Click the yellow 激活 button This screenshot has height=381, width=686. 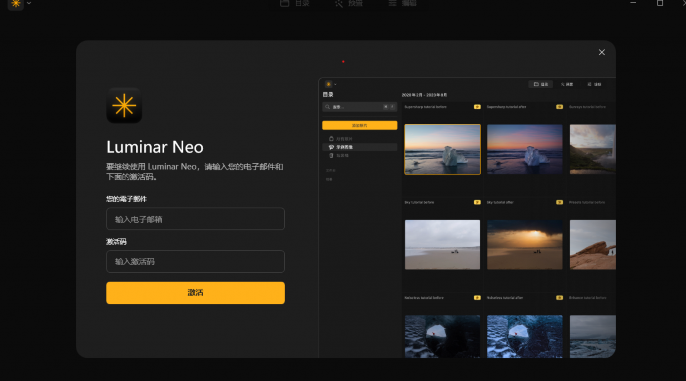point(195,293)
